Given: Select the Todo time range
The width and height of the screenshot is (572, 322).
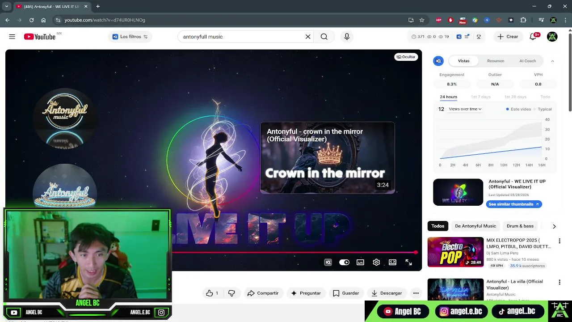Looking at the screenshot, I should point(545,97).
